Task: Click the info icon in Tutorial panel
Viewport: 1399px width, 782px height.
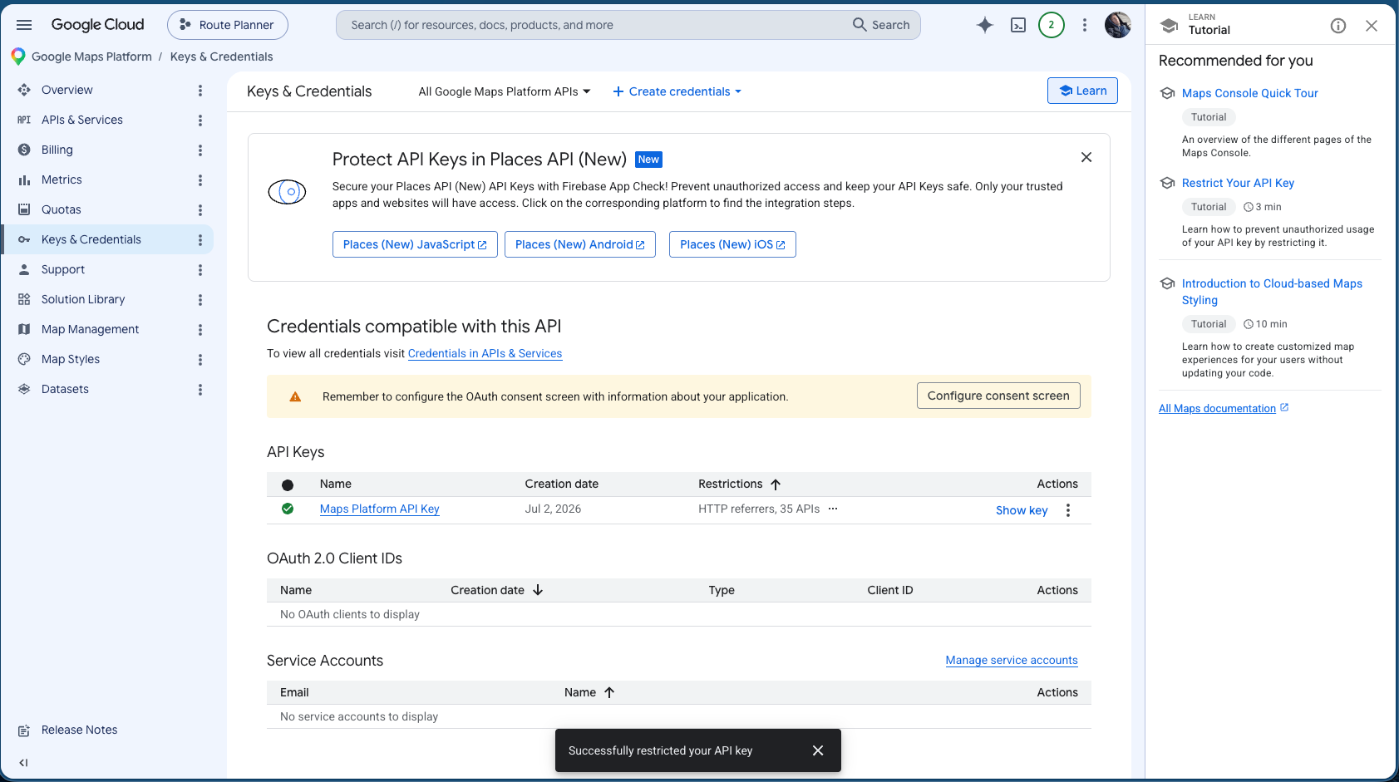Action: coord(1338,26)
